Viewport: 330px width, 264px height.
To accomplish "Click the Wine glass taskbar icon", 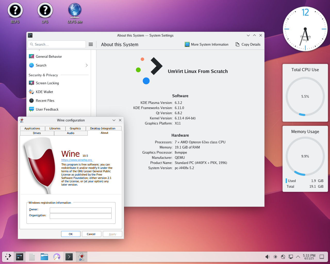I will [81, 257].
